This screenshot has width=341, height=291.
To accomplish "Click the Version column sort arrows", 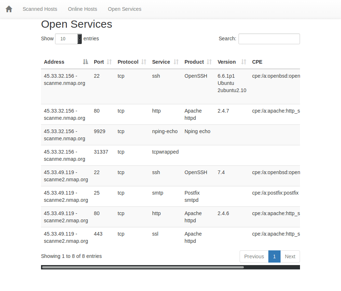I will click(x=244, y=62).
